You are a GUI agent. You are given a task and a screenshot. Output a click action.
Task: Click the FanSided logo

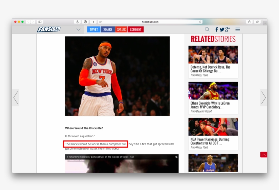pos(49,29)
